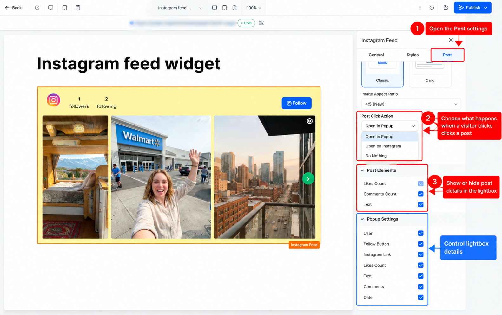Click the "Instagram feed widget" heading
Image resolution: width=502 pixels, height=315 pixels.
pos(129,63)
